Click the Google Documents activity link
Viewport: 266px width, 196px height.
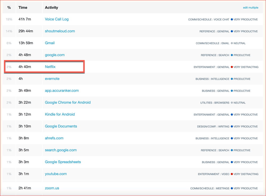click(61, 126)
